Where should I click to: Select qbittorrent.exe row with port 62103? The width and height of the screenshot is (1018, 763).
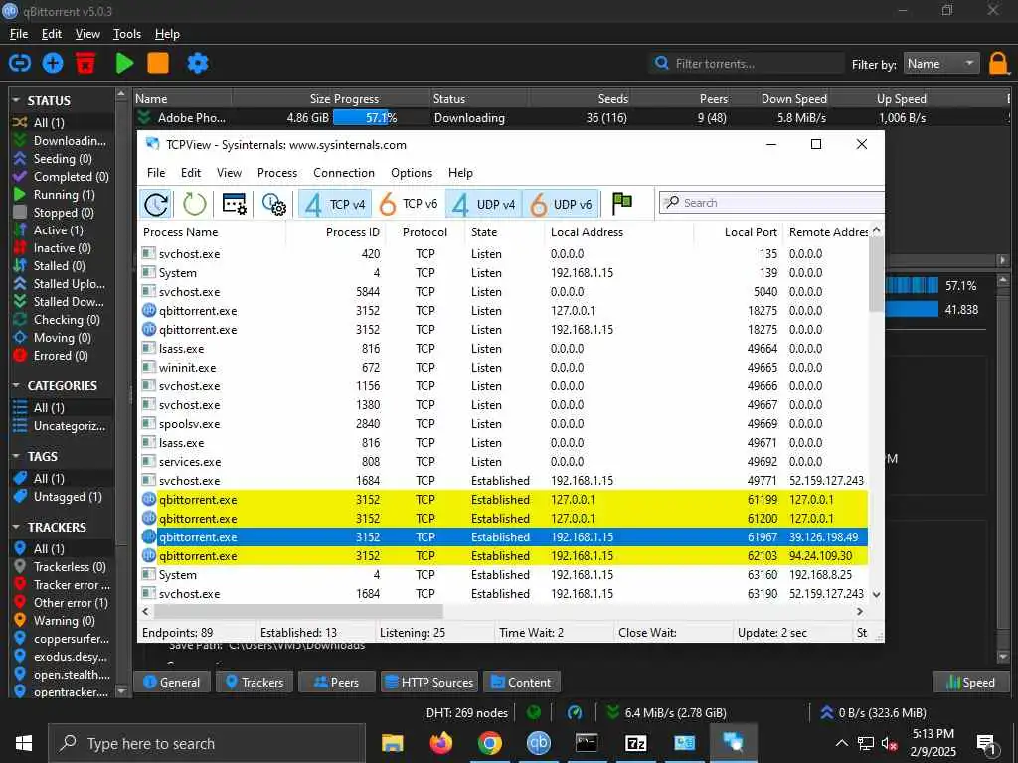point(503,556)
